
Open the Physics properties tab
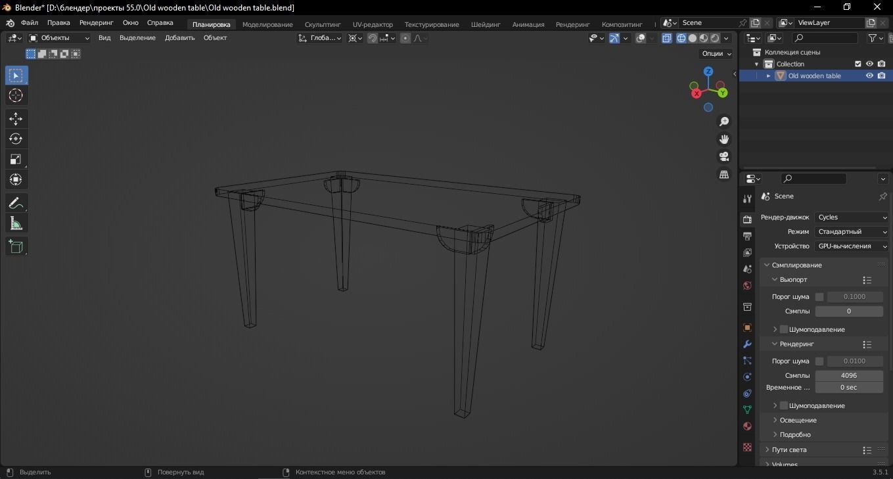(747, 377)
